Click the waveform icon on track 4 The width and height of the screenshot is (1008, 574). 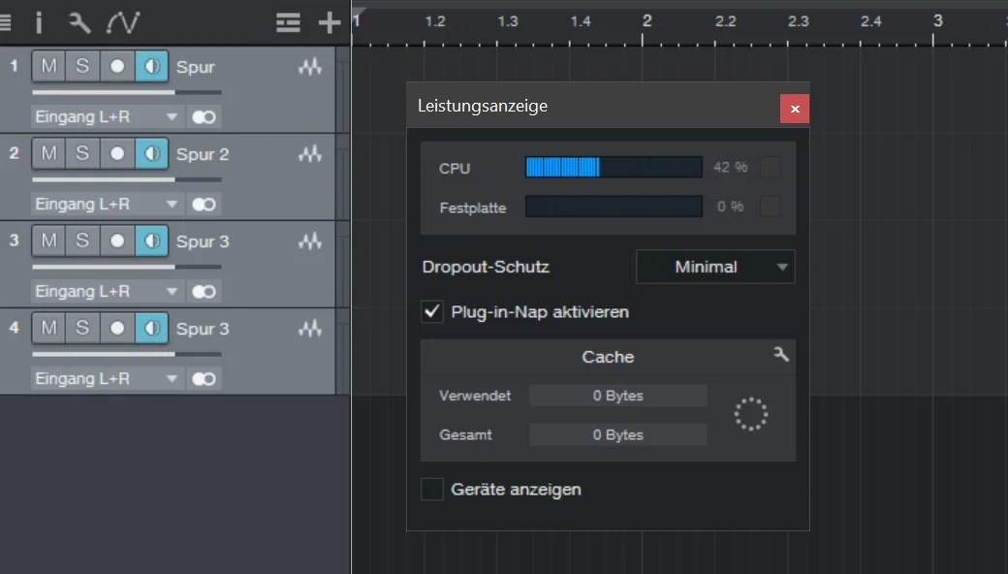coord(310,329)
